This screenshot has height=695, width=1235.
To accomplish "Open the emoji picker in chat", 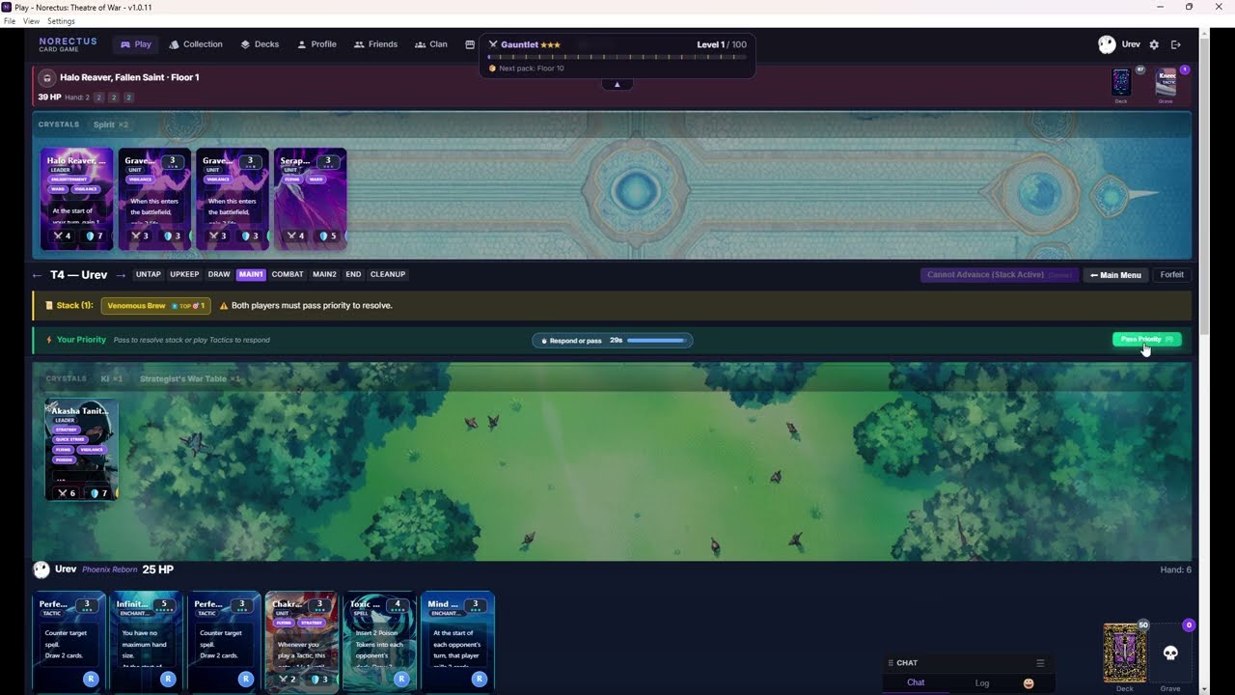I will coord(1029,683).
